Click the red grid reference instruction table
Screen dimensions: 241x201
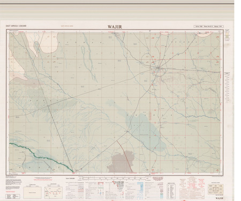coord(192,193)
